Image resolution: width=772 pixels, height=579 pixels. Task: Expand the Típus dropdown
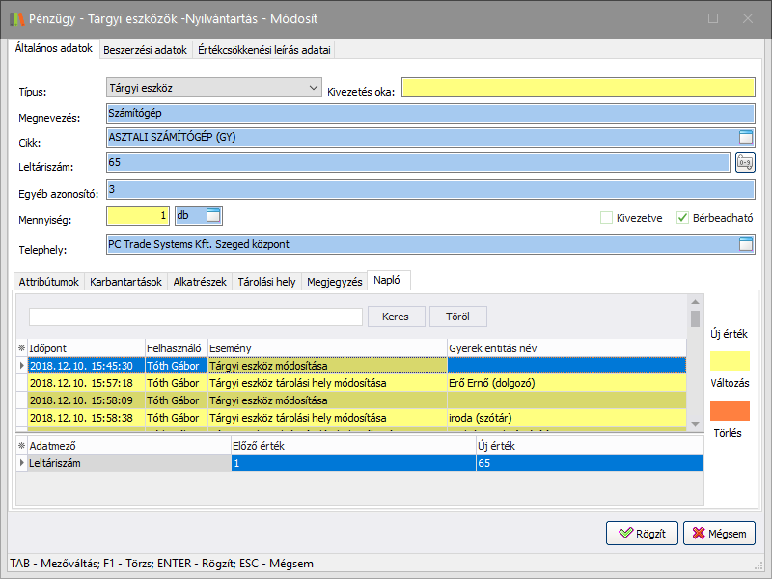pos(313,88)
